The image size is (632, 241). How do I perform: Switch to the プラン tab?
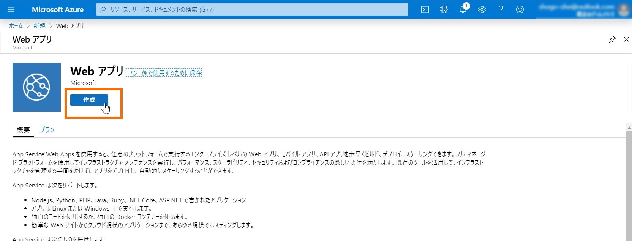[47, 130]
